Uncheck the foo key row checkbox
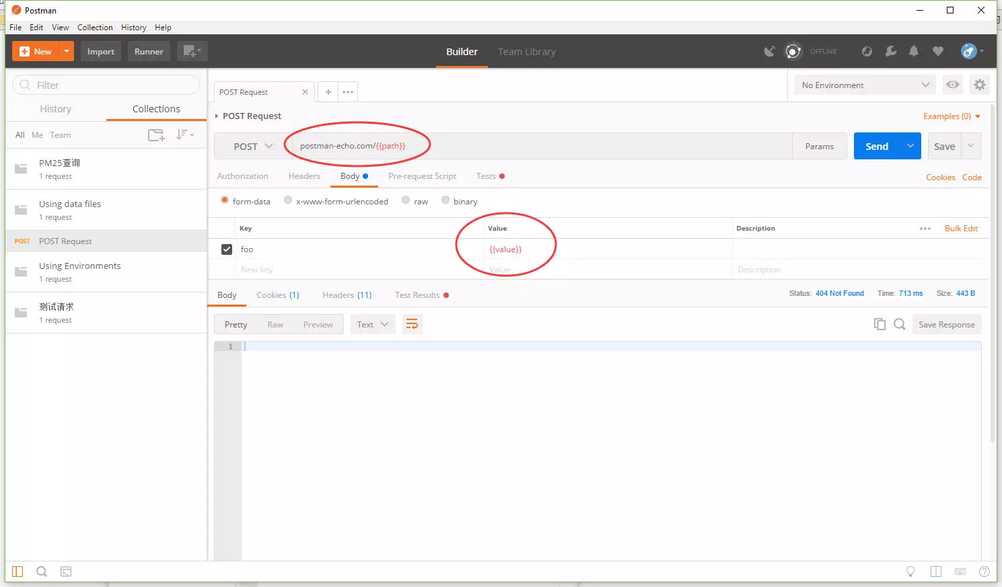The width and height of the screenshot is (1002, 587). 227,249
